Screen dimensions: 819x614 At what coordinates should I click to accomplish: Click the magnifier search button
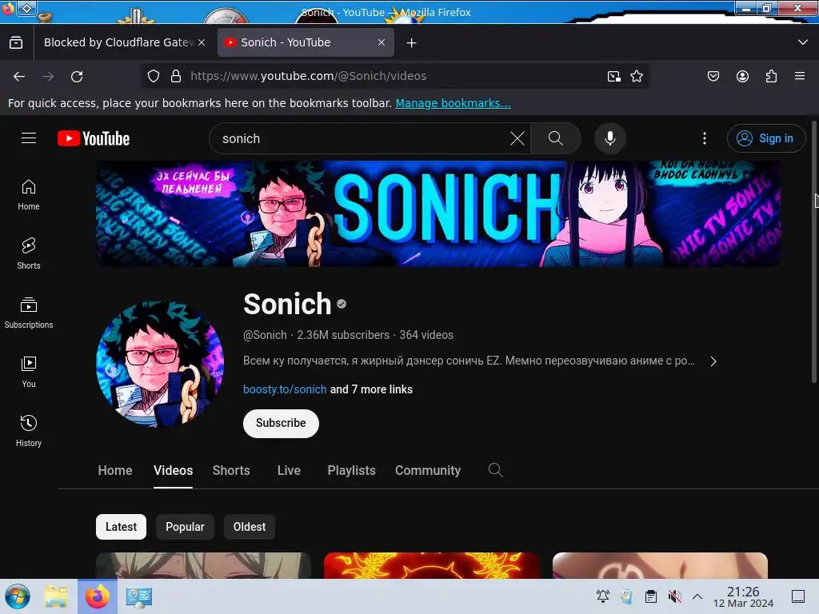pos(555,138)
